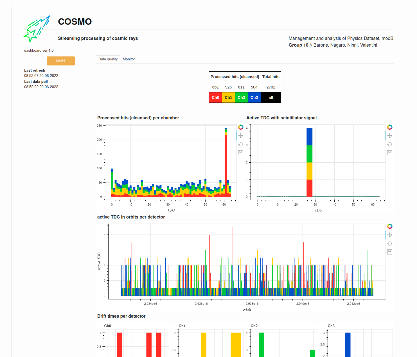Reset the Processed hits per chamber chart

[241, 144]
